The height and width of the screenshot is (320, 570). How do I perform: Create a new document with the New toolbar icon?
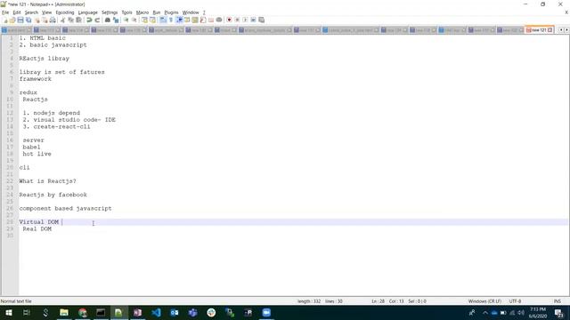[5, 20]
